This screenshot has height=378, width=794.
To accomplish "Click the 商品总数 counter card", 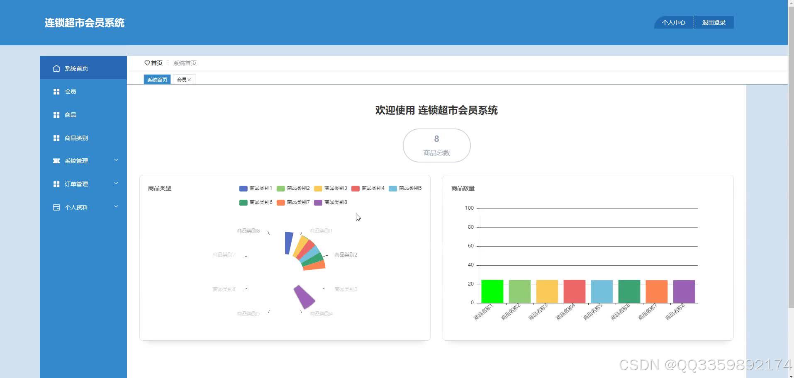I will [436, 145].
